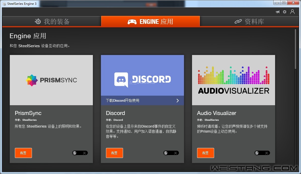Turn on the Audio Visualizer switch
The width and height of the screenshot is (301, 174).
[x=262, y=153]
